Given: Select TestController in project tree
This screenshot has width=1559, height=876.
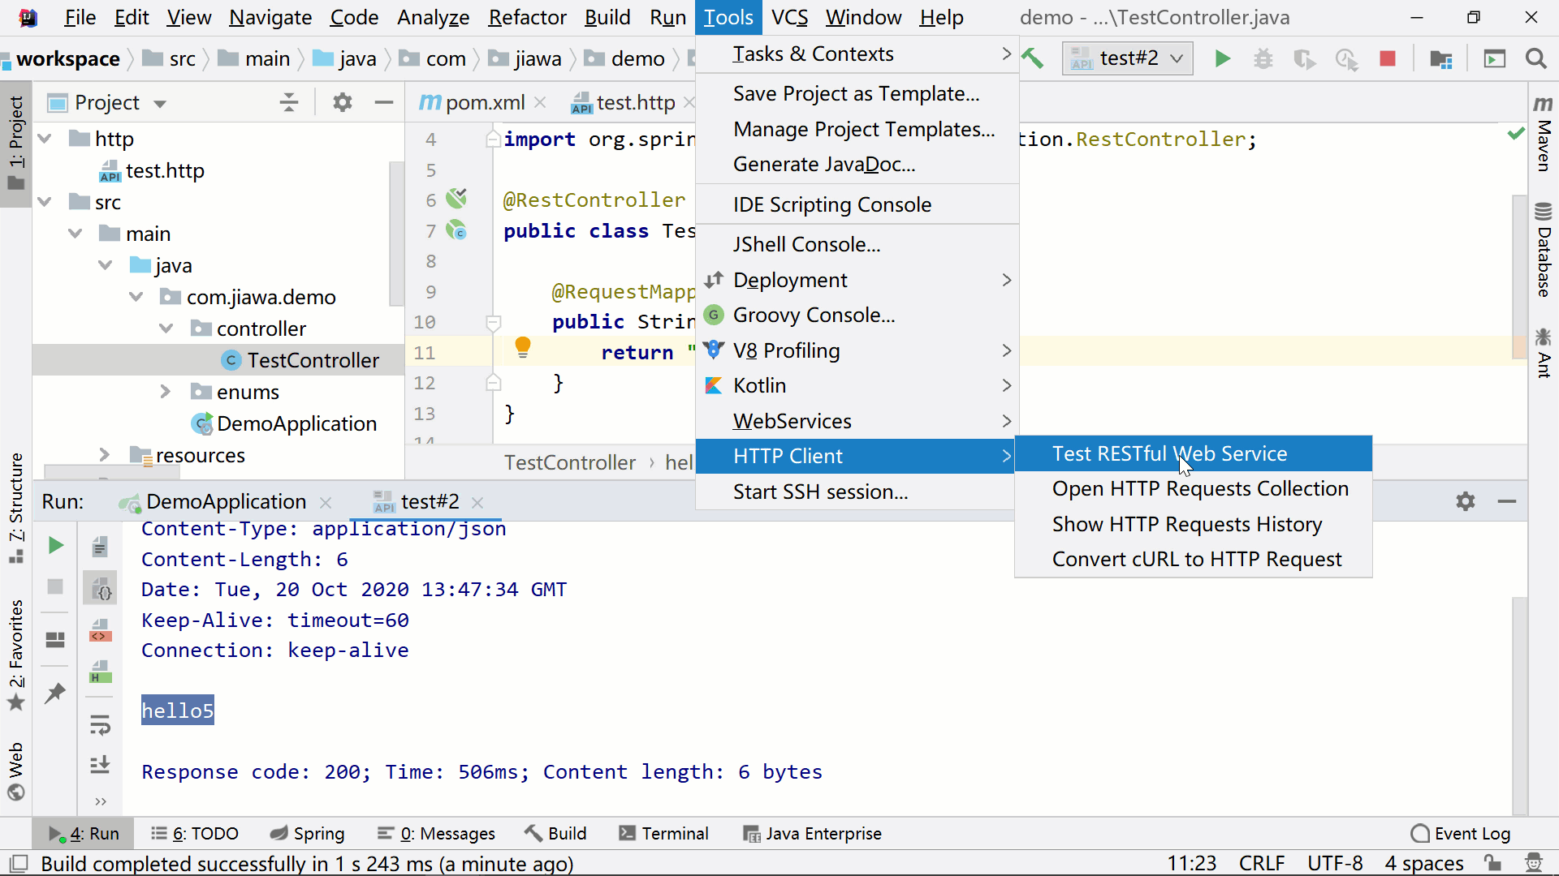Looking at the screenshot, I should (313, 360).
